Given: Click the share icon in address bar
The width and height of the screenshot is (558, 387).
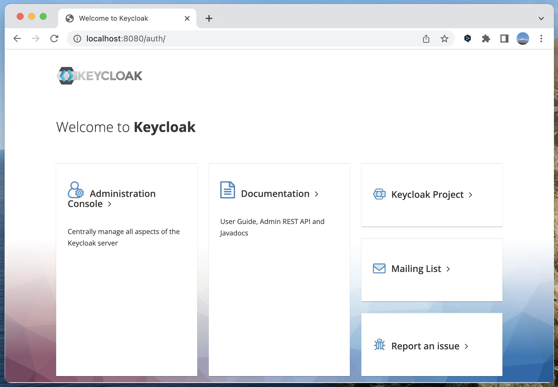Looking at the screenshot, I should [426, 39].
